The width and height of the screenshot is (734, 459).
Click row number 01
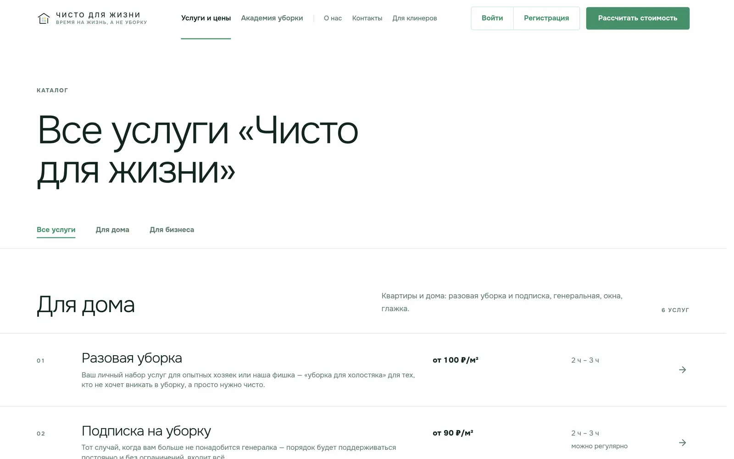pos(41,361)
